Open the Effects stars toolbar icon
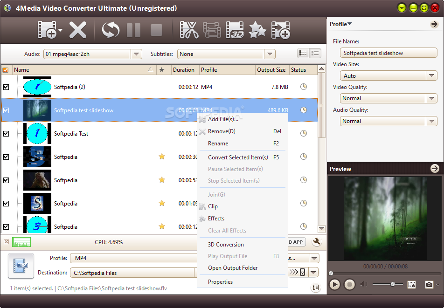This screenshot has height=308, width=444. 257,30
